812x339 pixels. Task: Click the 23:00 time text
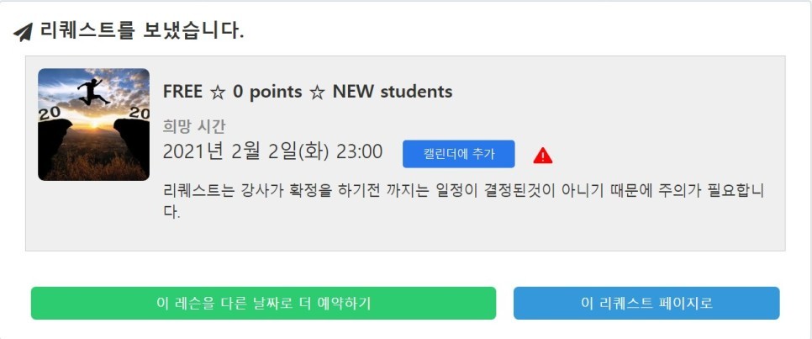pos(359,152)
